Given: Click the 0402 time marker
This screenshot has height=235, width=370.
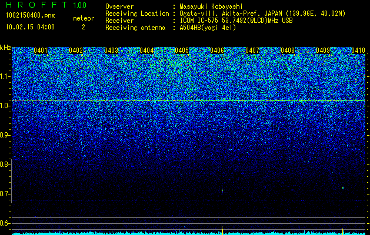Looking at the screenshot, I should tap(76, 51).
